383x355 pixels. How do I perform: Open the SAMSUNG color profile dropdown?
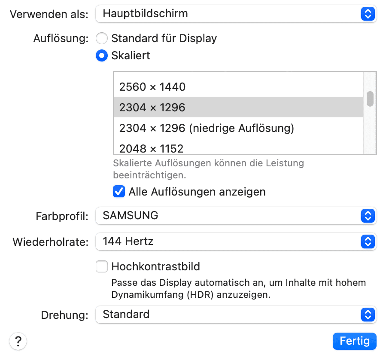(228, 216)
